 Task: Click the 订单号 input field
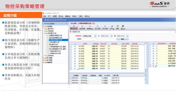(89, 39)
